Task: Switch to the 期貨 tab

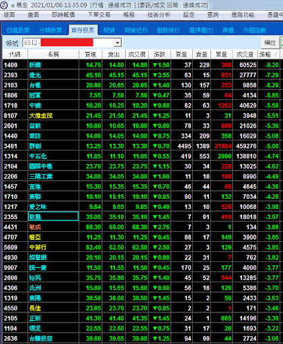Action: [109, 30]
